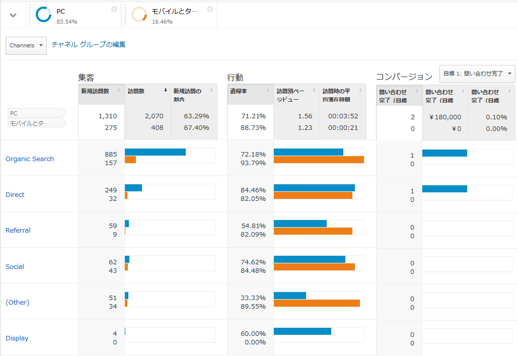This screenshot has width=518, height=356.
Task: Open the Channels dropdown
Action: (26, 45)
